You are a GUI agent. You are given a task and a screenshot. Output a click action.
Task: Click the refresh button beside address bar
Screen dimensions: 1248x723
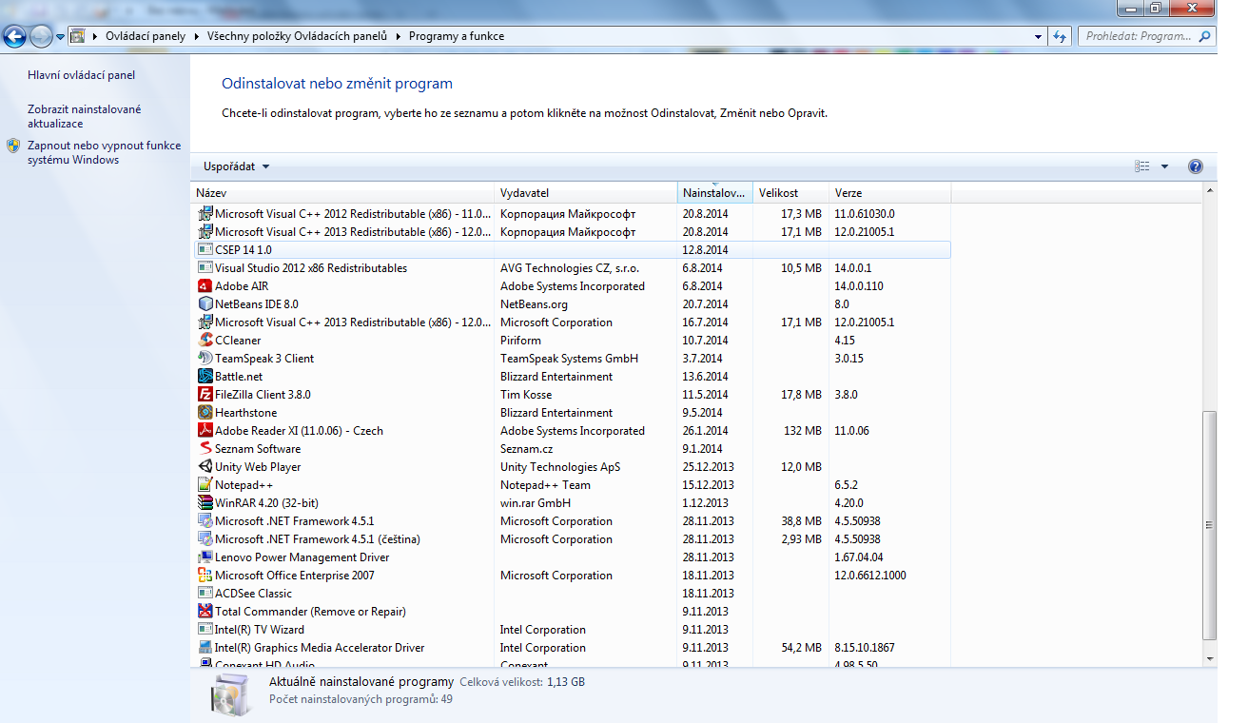(1061, 36)
